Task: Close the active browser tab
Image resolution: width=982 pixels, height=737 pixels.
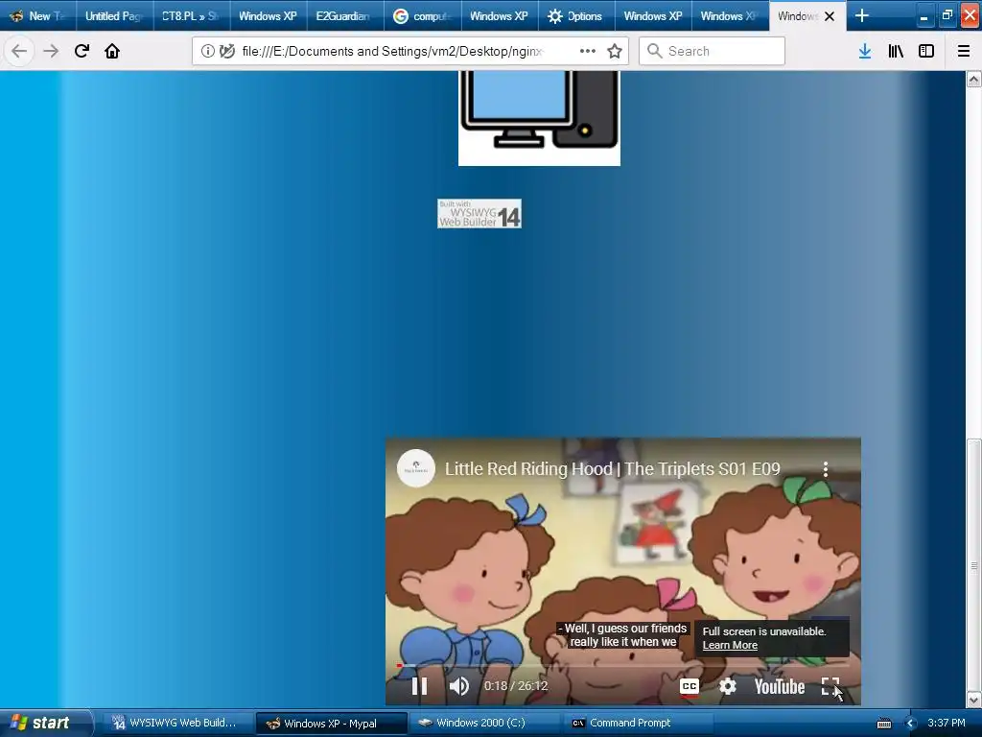Action: pyautogui.click(x=830, y=16)
